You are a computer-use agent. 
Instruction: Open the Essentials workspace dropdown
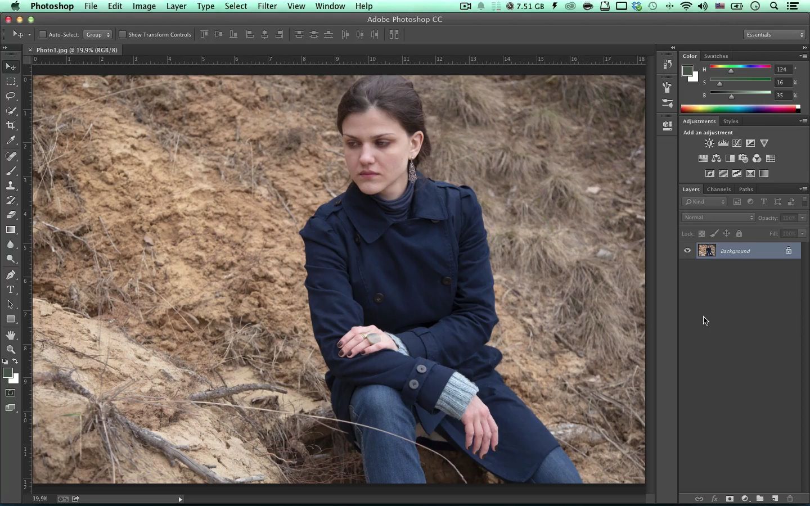[775, 35]
